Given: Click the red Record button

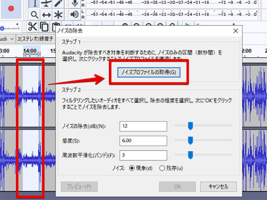Looking at the screenshot, I should (11, 8).
